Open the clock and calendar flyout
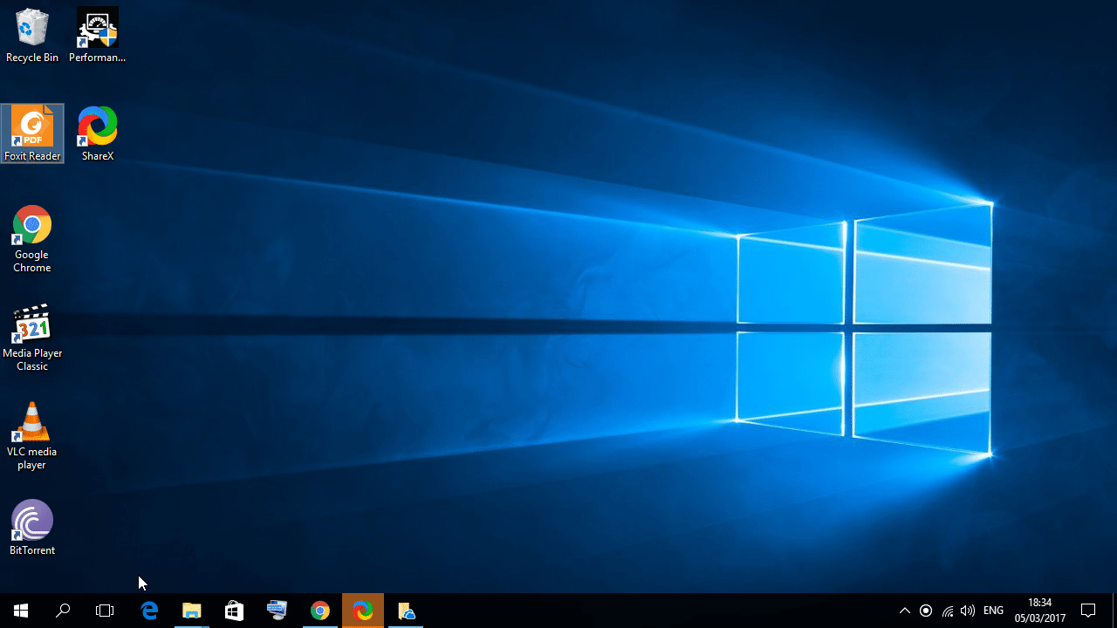This screenshot has height=628, width=1117. (x=1040, y=611)
